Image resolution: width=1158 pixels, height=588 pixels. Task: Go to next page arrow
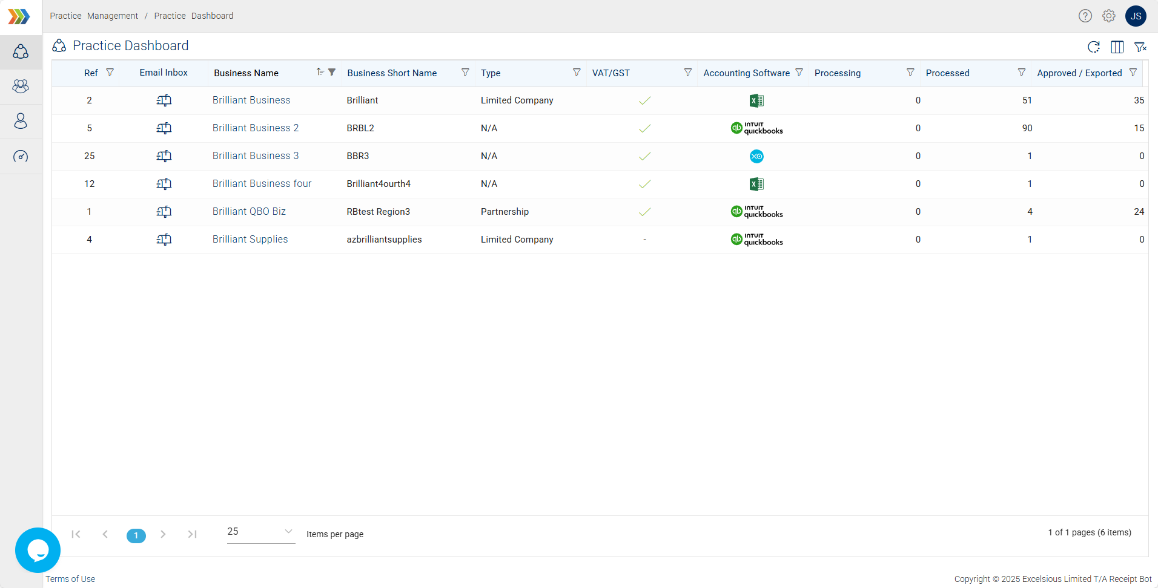[163, 534]
